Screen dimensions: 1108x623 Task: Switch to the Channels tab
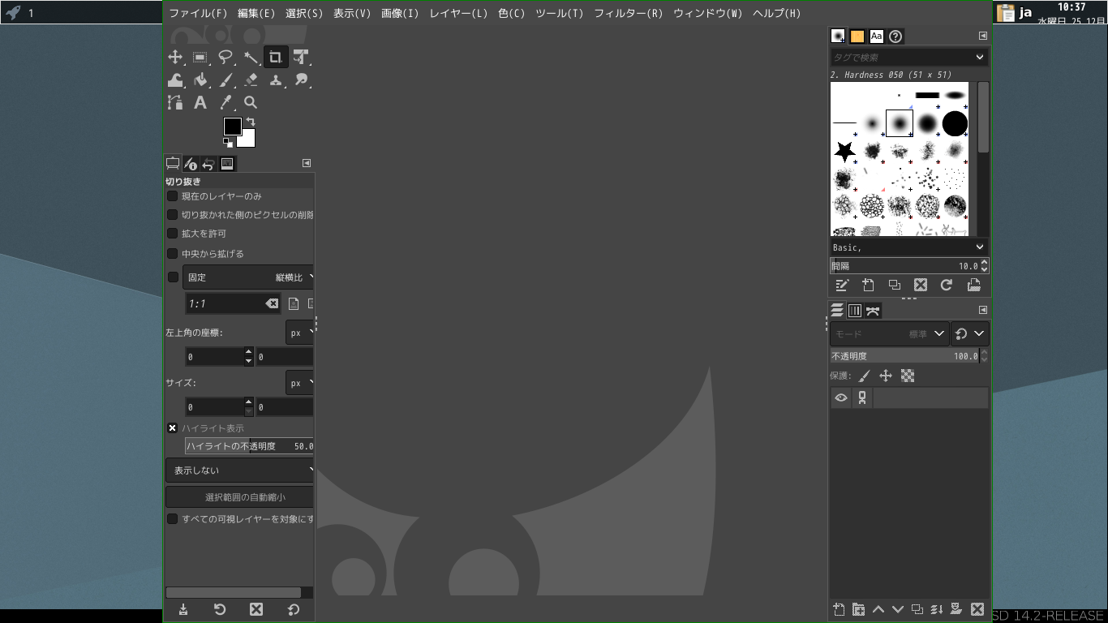pos(855,310)
